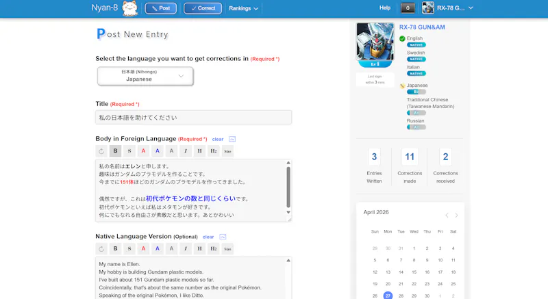The height and width of the screenshot is (299, 548).
Task: Click scroll-up arrow of Native Language text area
Action: coord(288,261)
